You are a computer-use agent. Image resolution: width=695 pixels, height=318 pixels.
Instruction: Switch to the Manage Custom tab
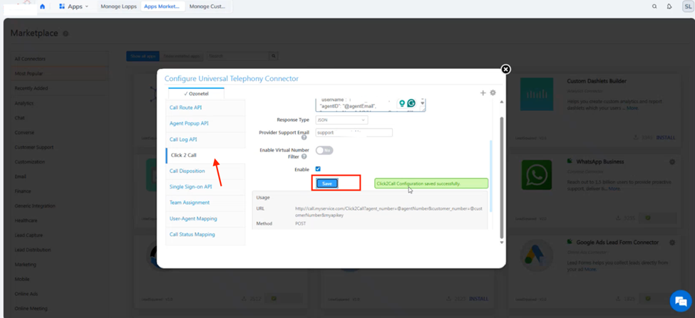[207, 6]
